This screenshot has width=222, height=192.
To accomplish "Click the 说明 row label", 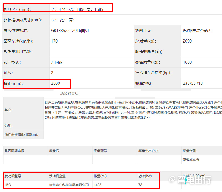I will 9,126.
